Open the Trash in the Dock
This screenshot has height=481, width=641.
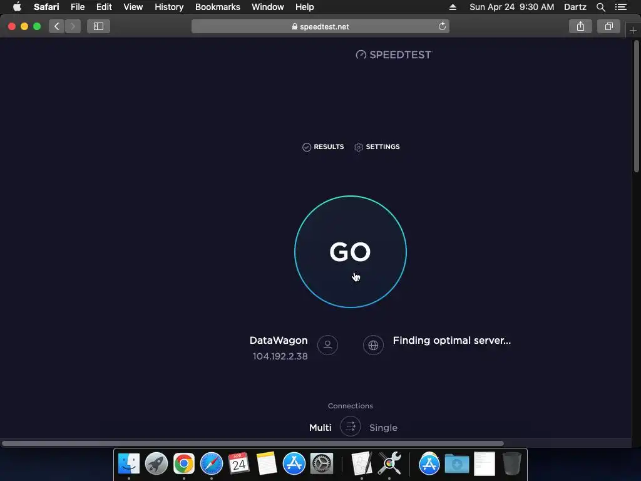point(511,463)
